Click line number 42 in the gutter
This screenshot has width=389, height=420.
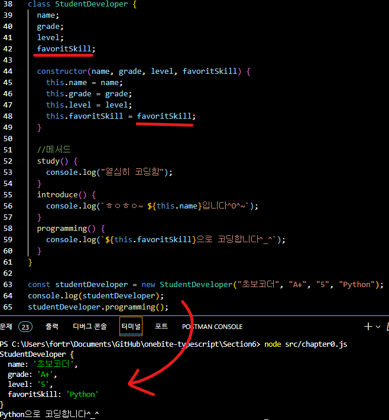tap(8, 49)
